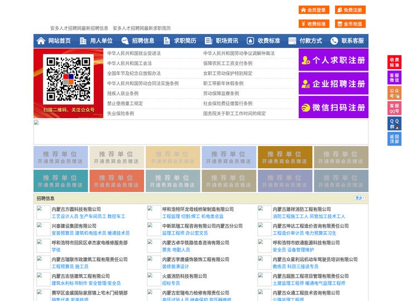This screenshot has height=301, width=402.
Task: Click the teal 推荐单位 tile
Action: point(60,181)
